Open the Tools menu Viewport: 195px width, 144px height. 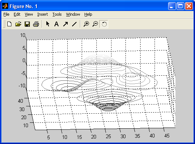click(57, 14)
